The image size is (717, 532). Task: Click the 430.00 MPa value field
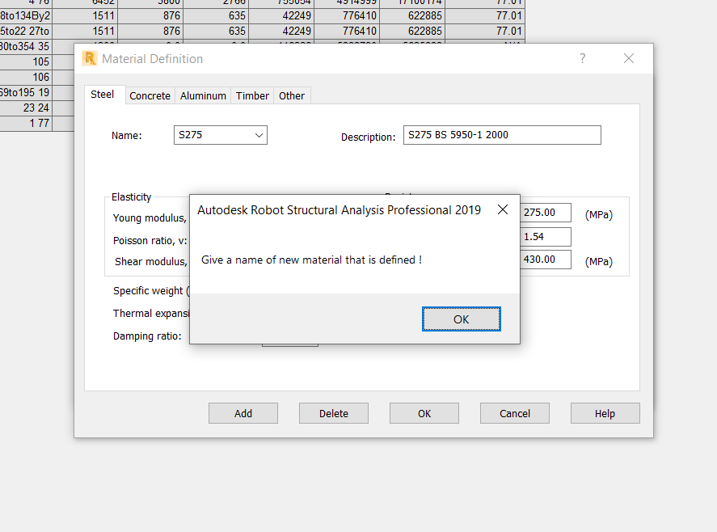point(544,259)
